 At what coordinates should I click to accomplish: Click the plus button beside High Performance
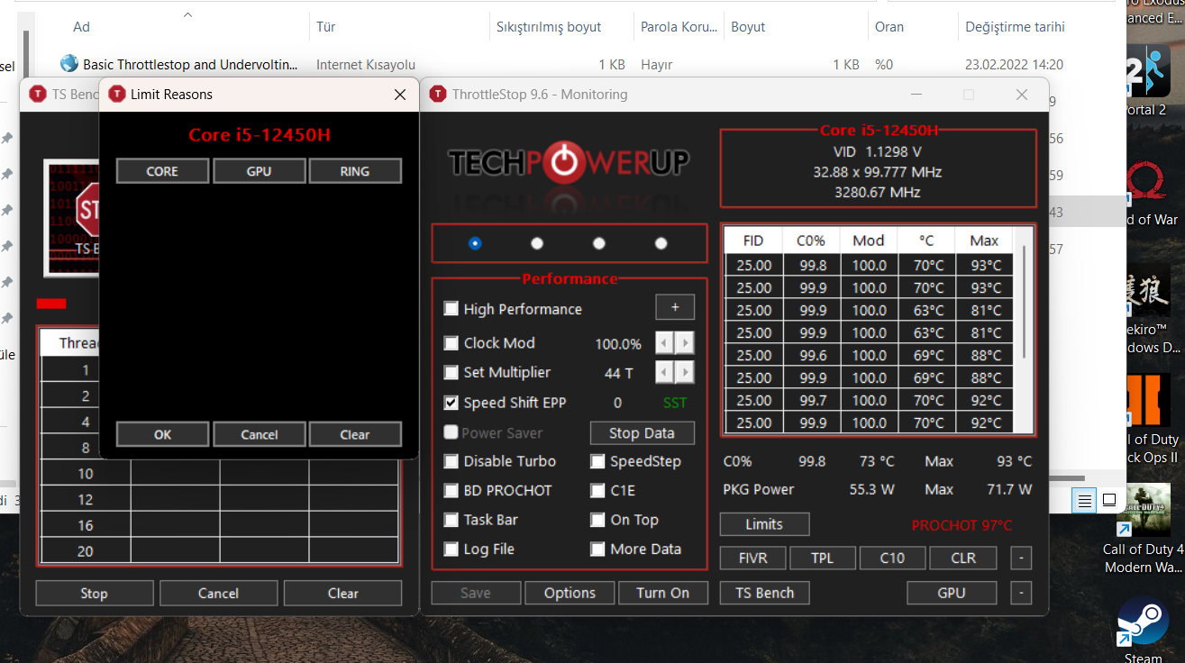point(675,307)
